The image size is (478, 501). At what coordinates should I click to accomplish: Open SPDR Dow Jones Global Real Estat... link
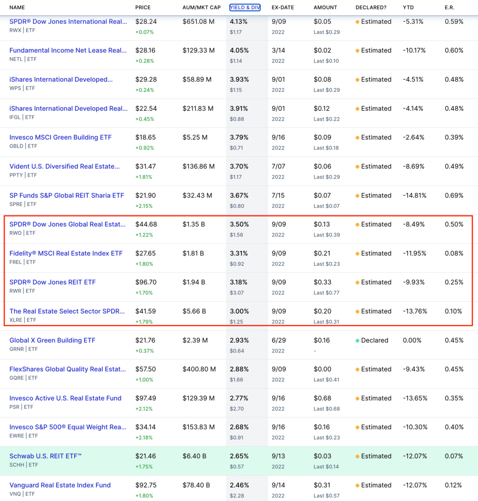point(67,224)
